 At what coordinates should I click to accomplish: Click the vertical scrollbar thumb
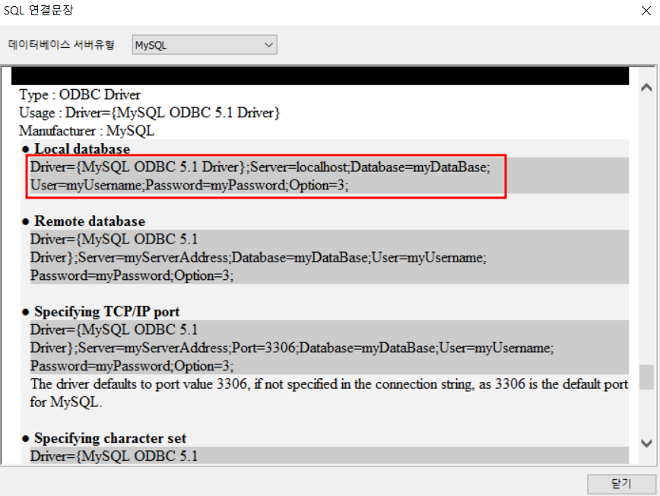click(646, 377)
